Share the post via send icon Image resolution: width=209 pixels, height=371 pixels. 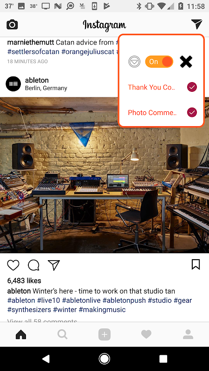[54, 265]
